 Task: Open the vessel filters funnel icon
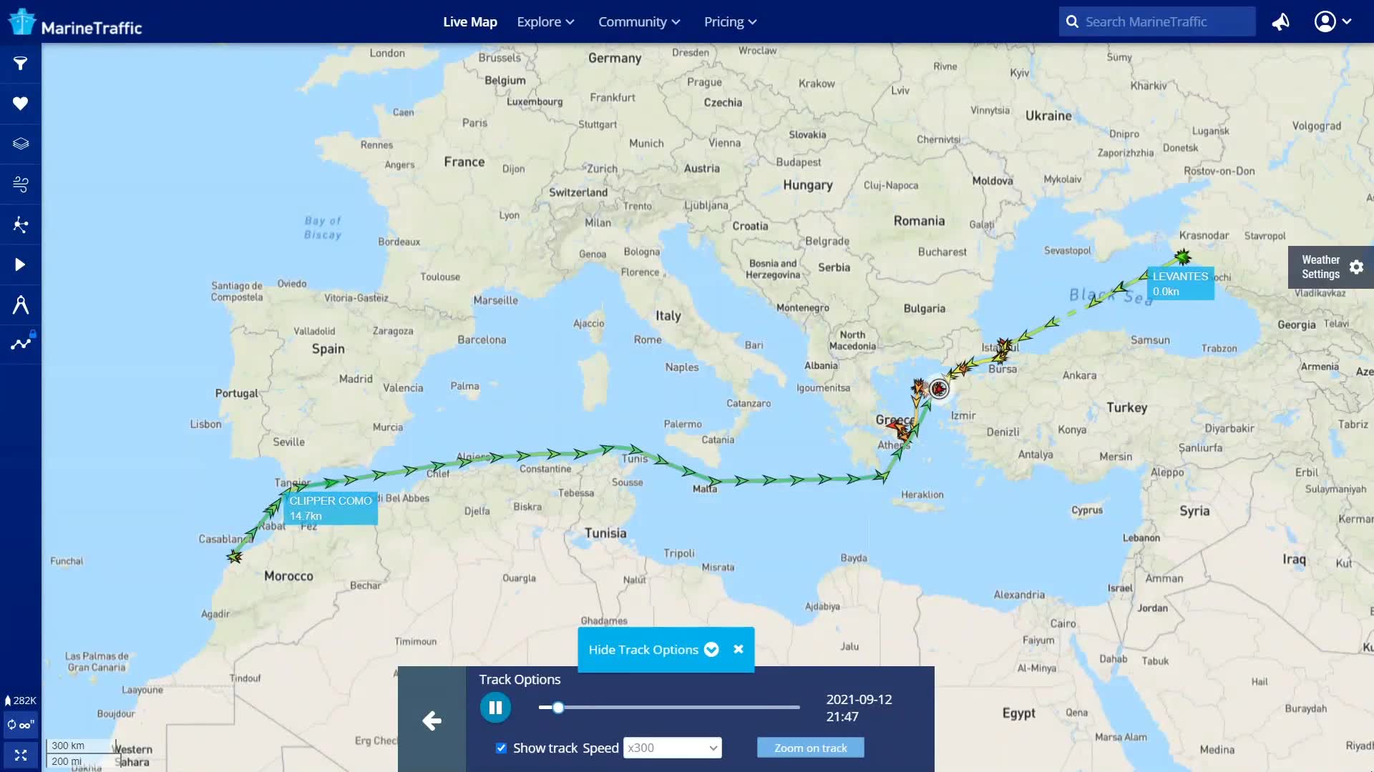pyautogui.click(x=20, y=64)
